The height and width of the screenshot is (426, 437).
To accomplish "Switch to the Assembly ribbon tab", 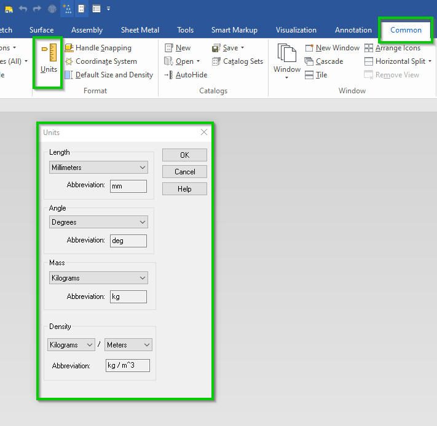I will (87, 30).
